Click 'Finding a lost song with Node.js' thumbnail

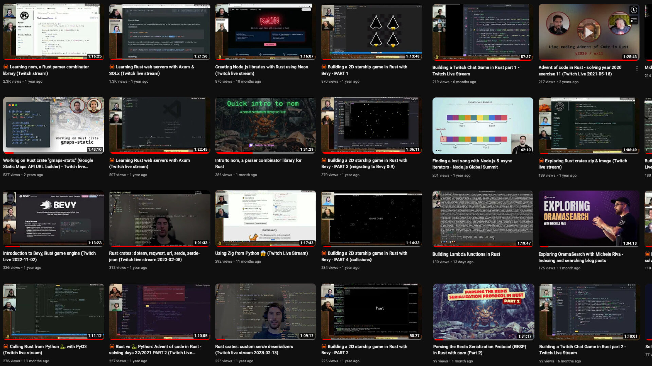[483, 125]
